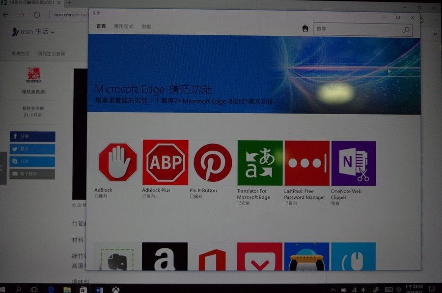This screenshot has height=293, width=442.
Task: Close the Edge tab with the X
Action: 59,2
